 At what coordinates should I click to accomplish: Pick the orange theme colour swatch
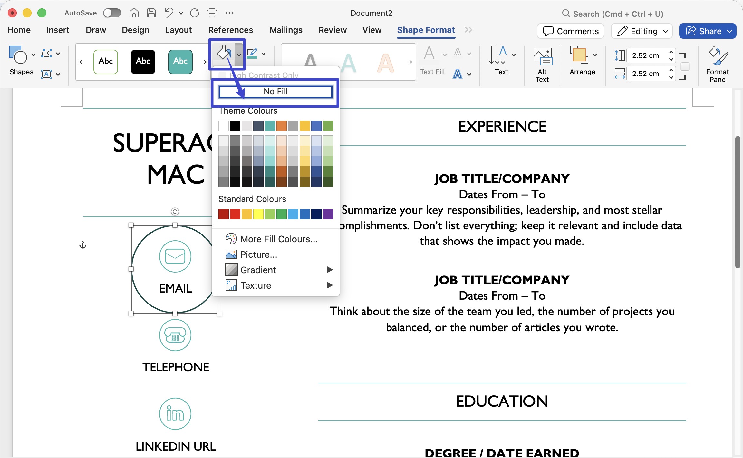[282, 126]
